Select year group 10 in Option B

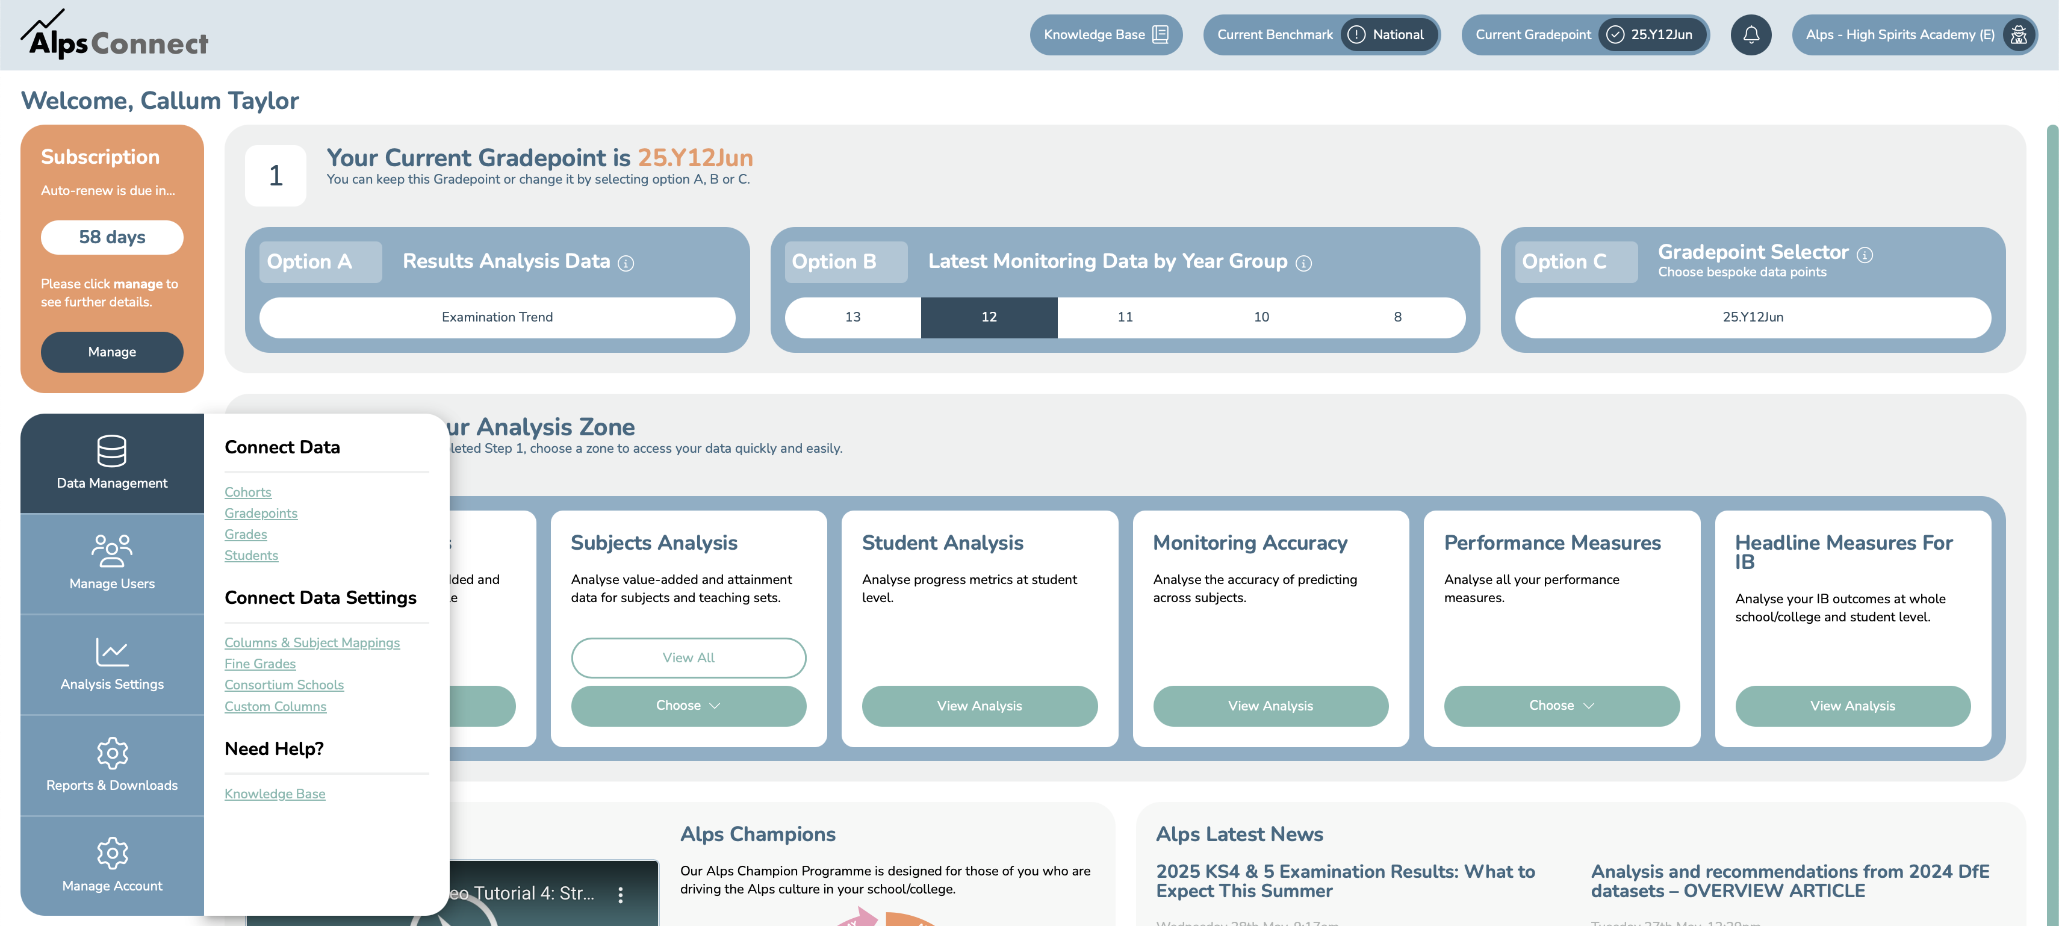(x=1261, y=317)
